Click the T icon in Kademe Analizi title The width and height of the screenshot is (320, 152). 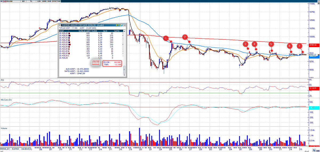click(x=118, y=25)
